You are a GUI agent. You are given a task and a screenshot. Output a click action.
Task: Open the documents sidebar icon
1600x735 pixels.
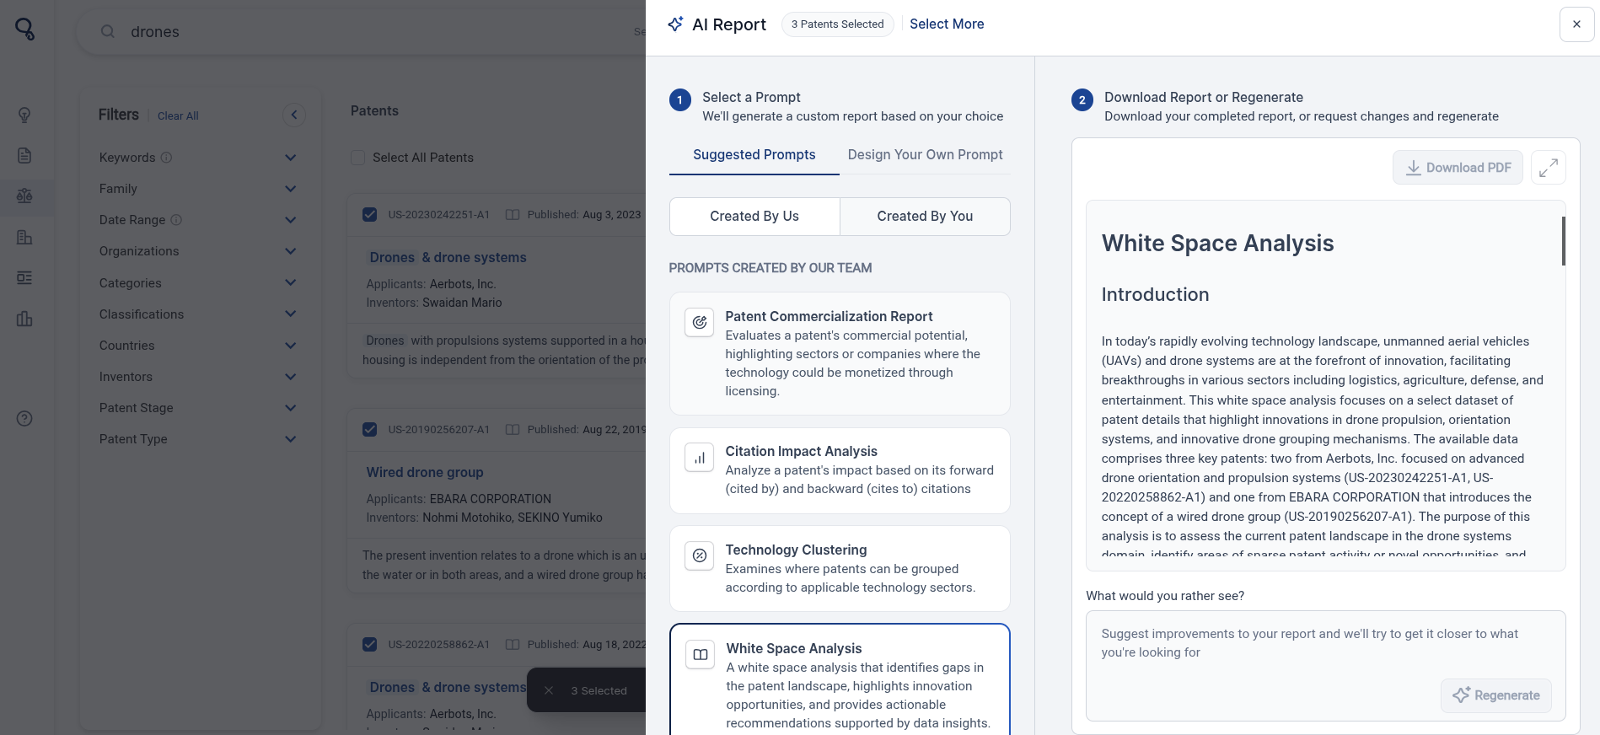(24, 155)
